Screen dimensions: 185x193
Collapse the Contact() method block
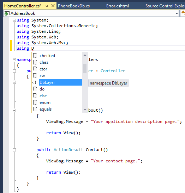[14, 150]
